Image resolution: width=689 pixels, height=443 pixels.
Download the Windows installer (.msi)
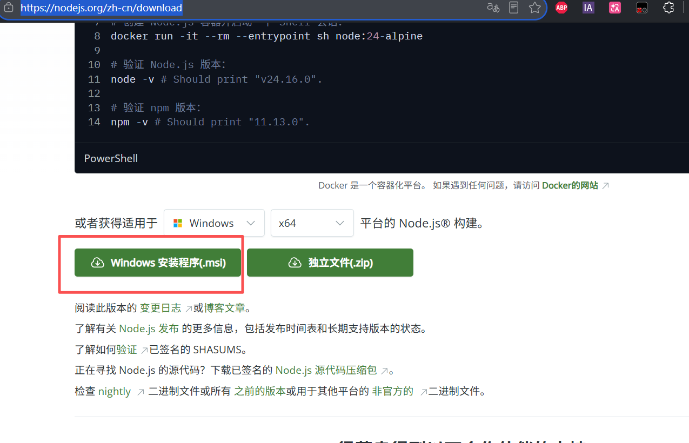pos(158,263)
